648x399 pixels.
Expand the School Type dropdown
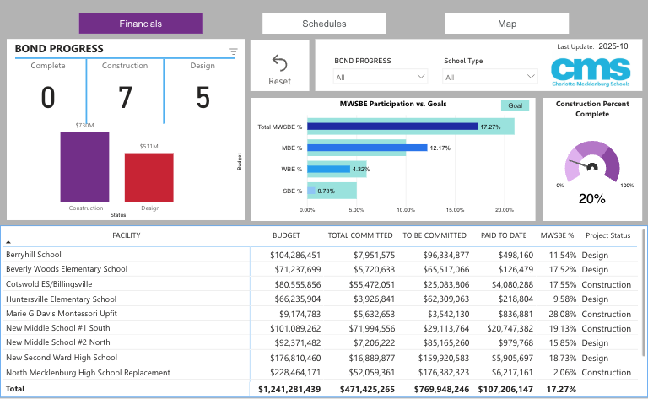pyautogui.click(x=490, y=77)
